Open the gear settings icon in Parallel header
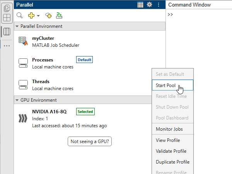232x174 pixels. 149,5
